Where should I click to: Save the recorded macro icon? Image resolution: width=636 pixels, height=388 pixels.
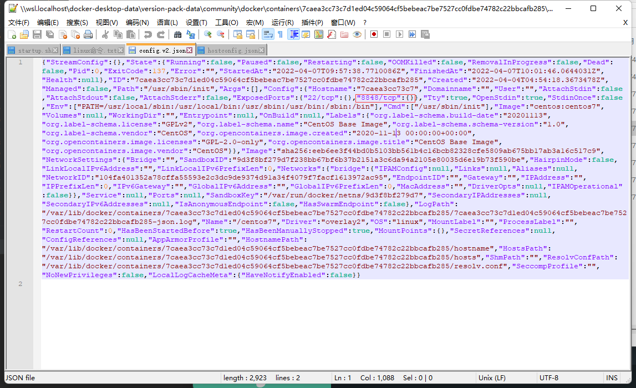[x=425, y=34]
